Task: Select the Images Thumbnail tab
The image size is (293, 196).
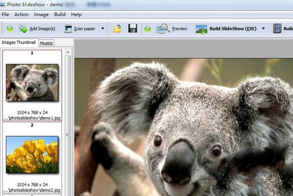Action: tap(19, 42)
